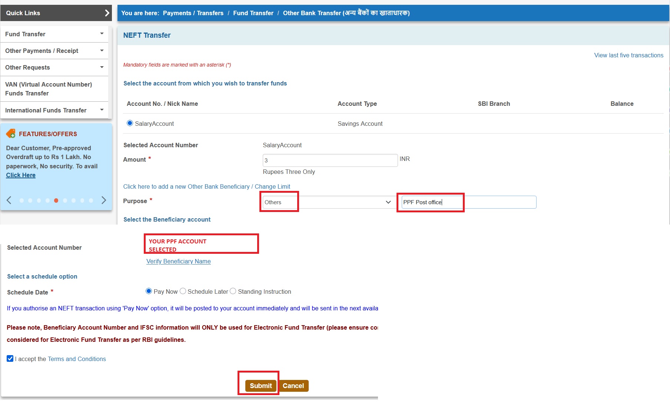Viewport: 670px width, 411px height.
Task: Select the SalaryAccount radio button
Action: pyautogui.click(x=130, y=123)
